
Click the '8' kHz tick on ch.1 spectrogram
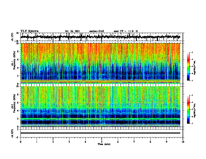[18, 51]
